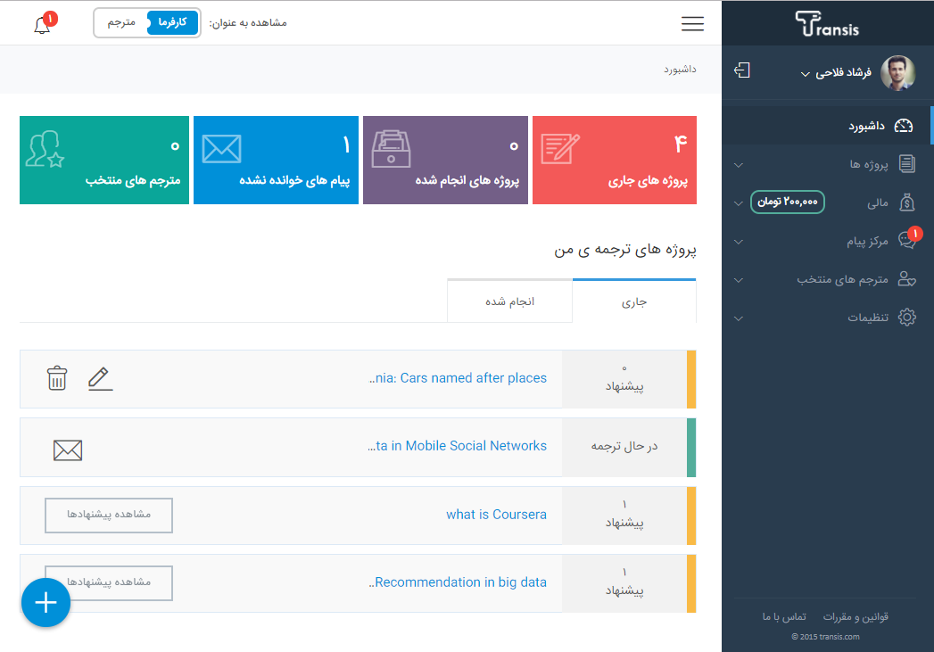Click the مرکز پیام chat icon
This screenshot has width=934, height=652.
point(906,241)
